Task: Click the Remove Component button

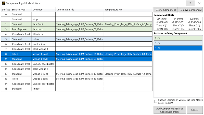Action: point(190,10)
